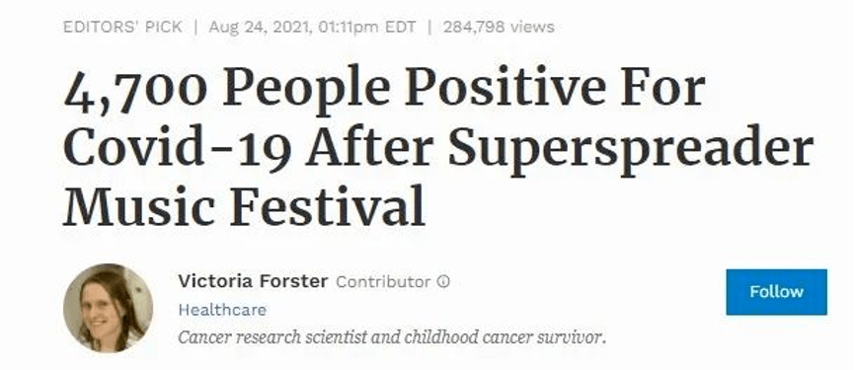Open Victoria Forster's profile photo
This screenshot has height=370, width=855.
click(x=108, y=308)
